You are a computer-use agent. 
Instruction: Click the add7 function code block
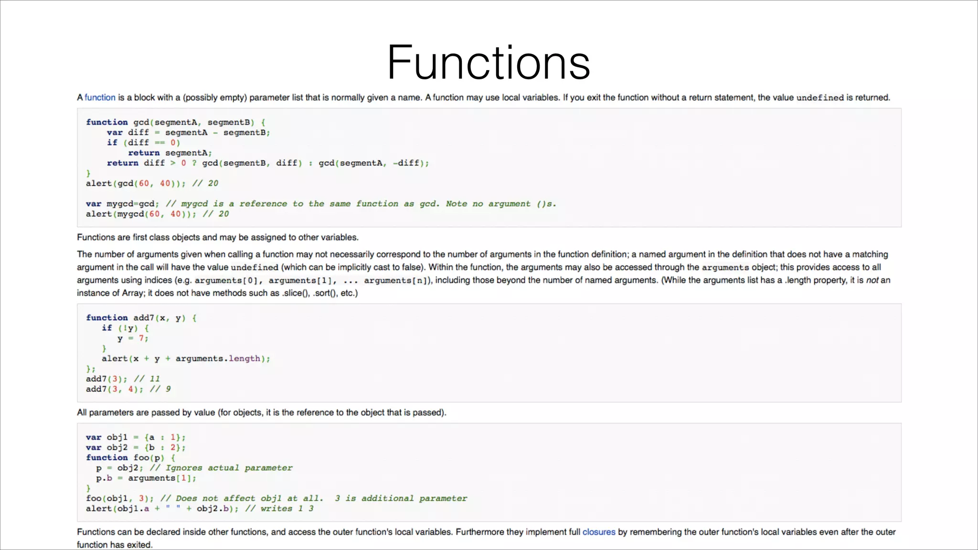tap(489, 353)
